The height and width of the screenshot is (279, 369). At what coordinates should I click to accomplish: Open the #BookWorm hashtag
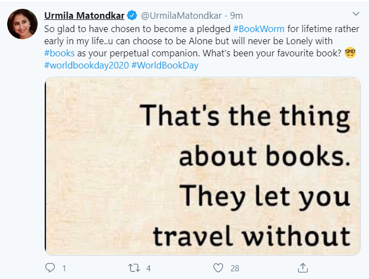point(259,28)
